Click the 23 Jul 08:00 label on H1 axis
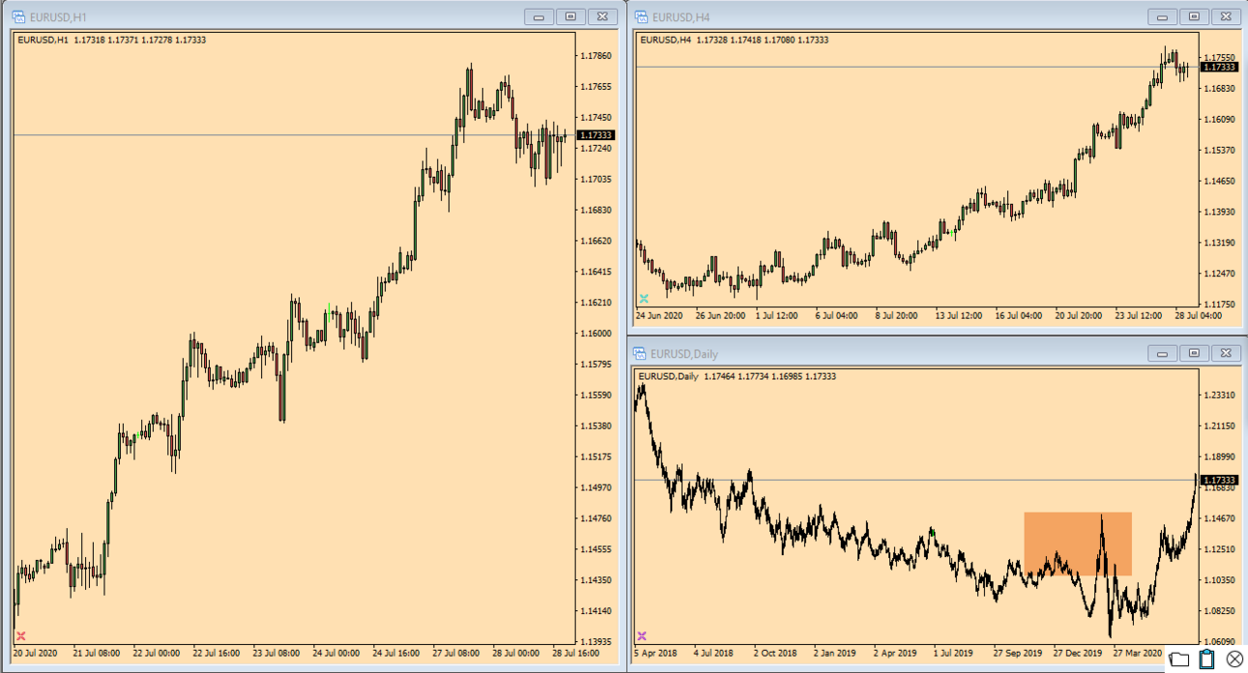 pos(277,654)
